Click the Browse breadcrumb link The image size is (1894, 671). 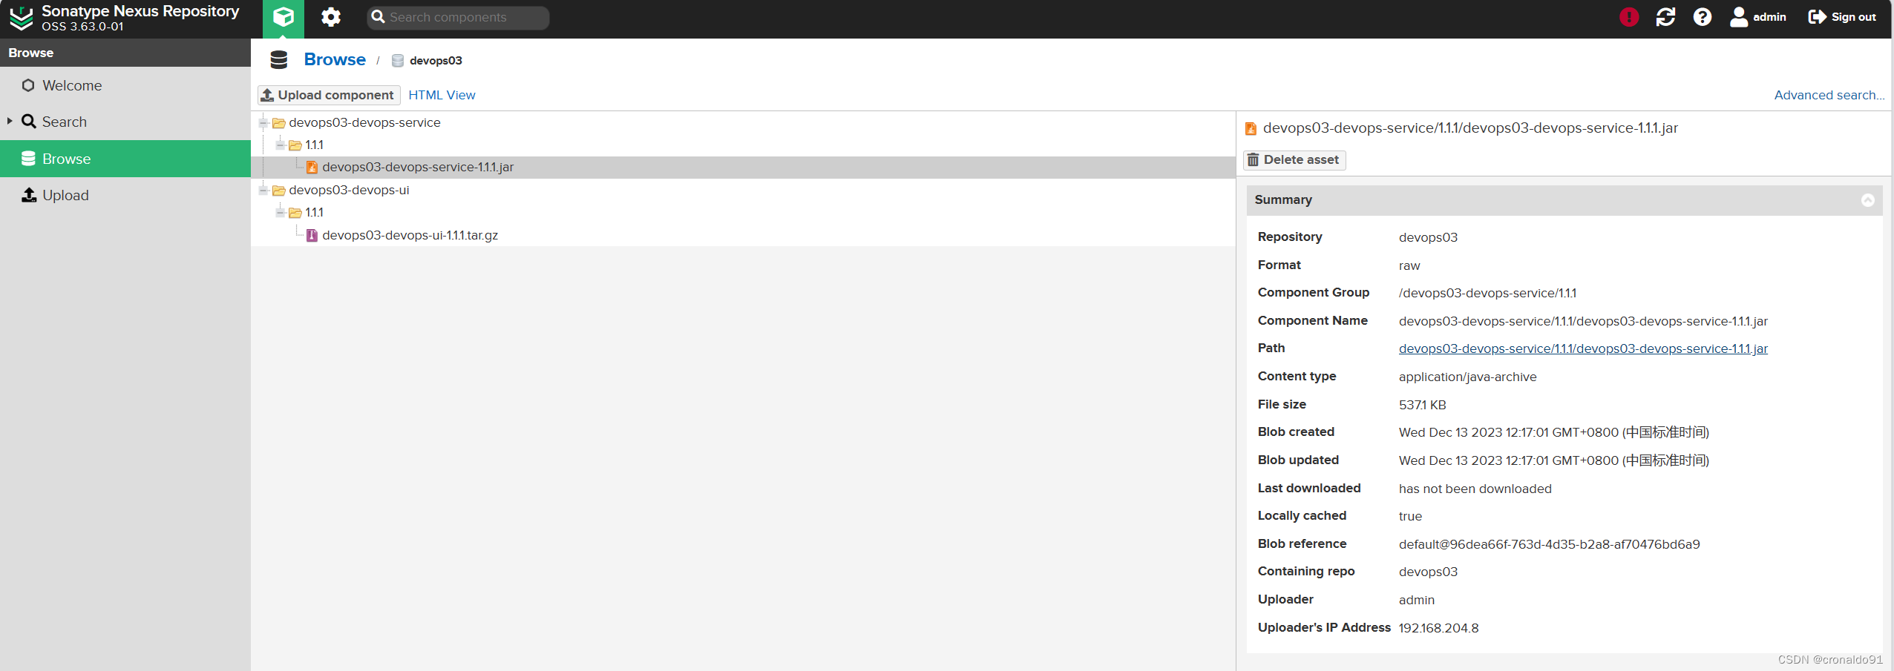[335, 59]
